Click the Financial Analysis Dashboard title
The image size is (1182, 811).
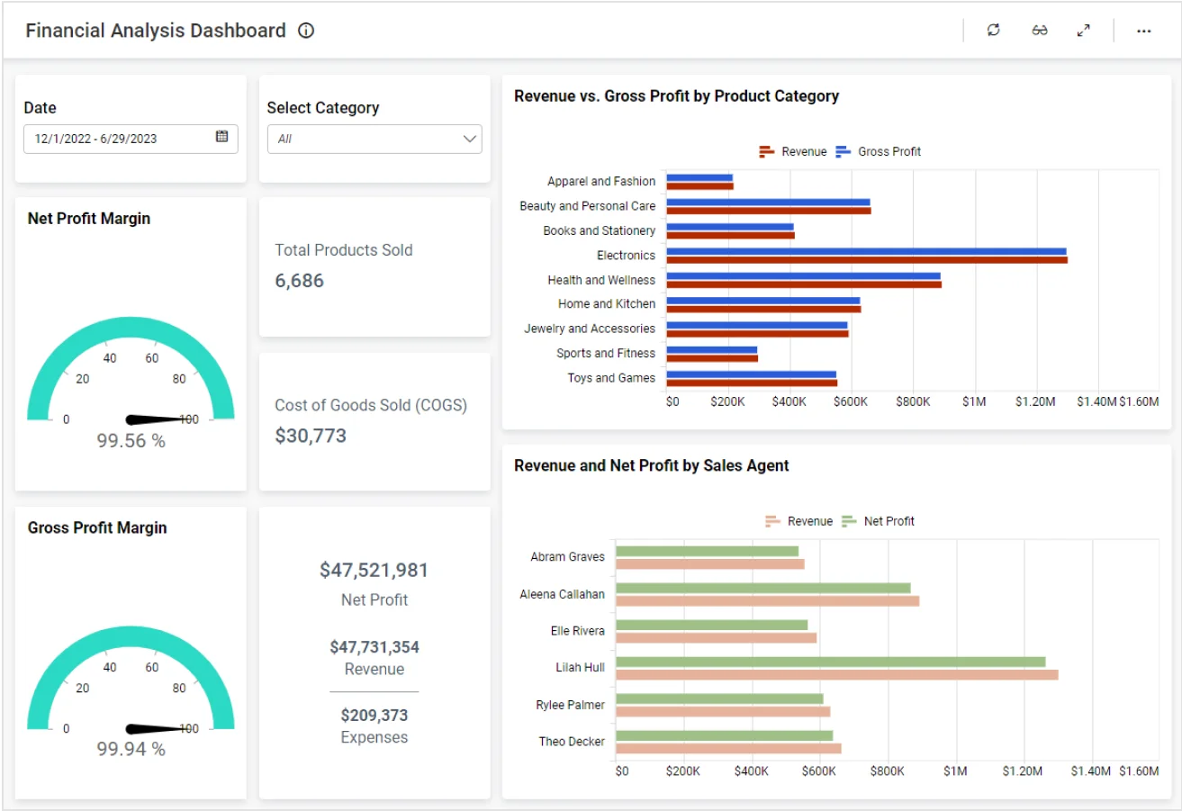[x=156, y=31]
